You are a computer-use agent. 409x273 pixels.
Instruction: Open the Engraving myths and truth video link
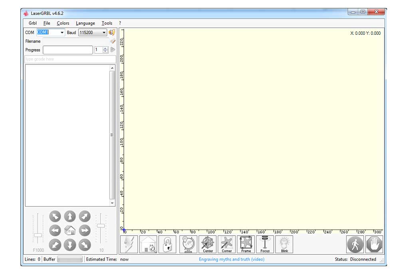(x=231, y=259)
